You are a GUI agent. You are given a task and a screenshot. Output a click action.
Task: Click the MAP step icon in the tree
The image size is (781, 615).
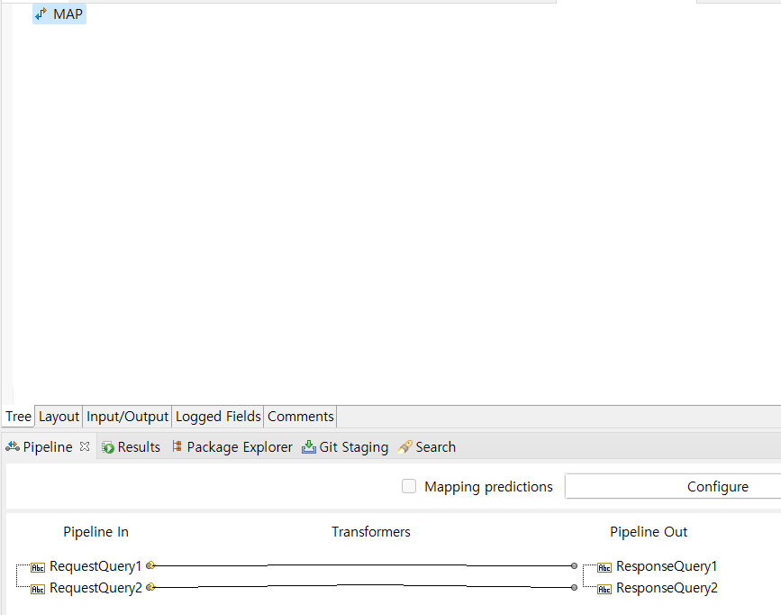[41, 14]
